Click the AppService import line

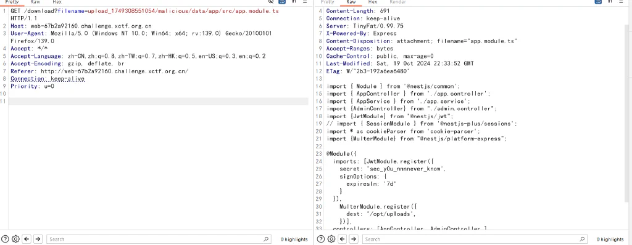398,102
